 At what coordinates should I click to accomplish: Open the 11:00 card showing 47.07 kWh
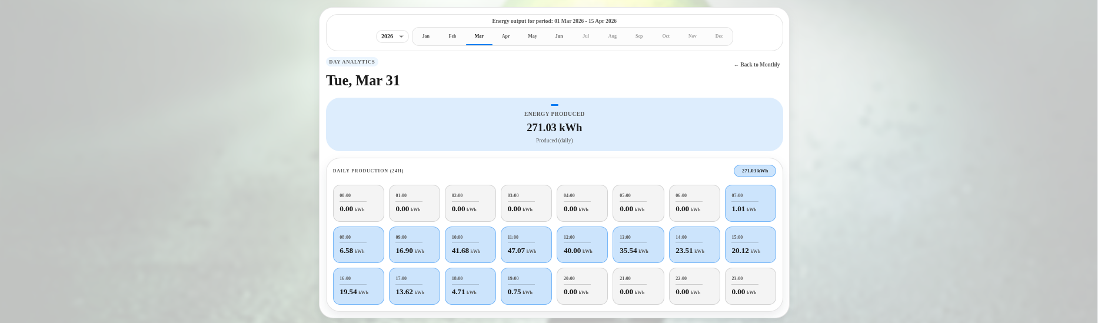526,245
